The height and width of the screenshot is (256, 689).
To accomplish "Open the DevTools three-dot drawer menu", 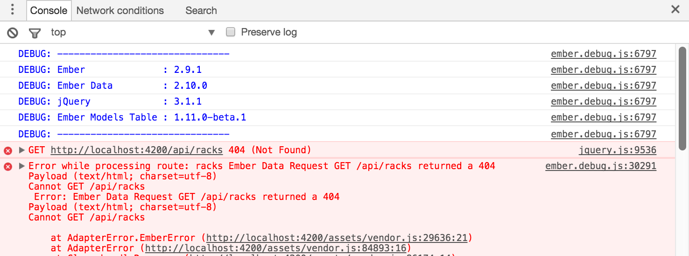I will tap(12, 10).
